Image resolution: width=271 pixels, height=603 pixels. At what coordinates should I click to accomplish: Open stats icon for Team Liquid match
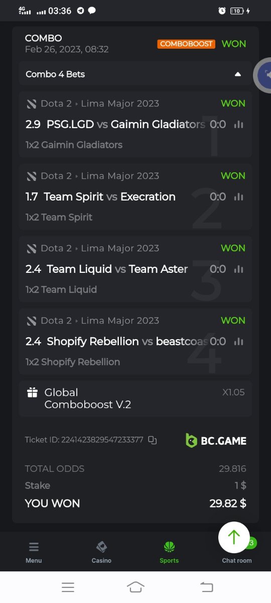238,269
